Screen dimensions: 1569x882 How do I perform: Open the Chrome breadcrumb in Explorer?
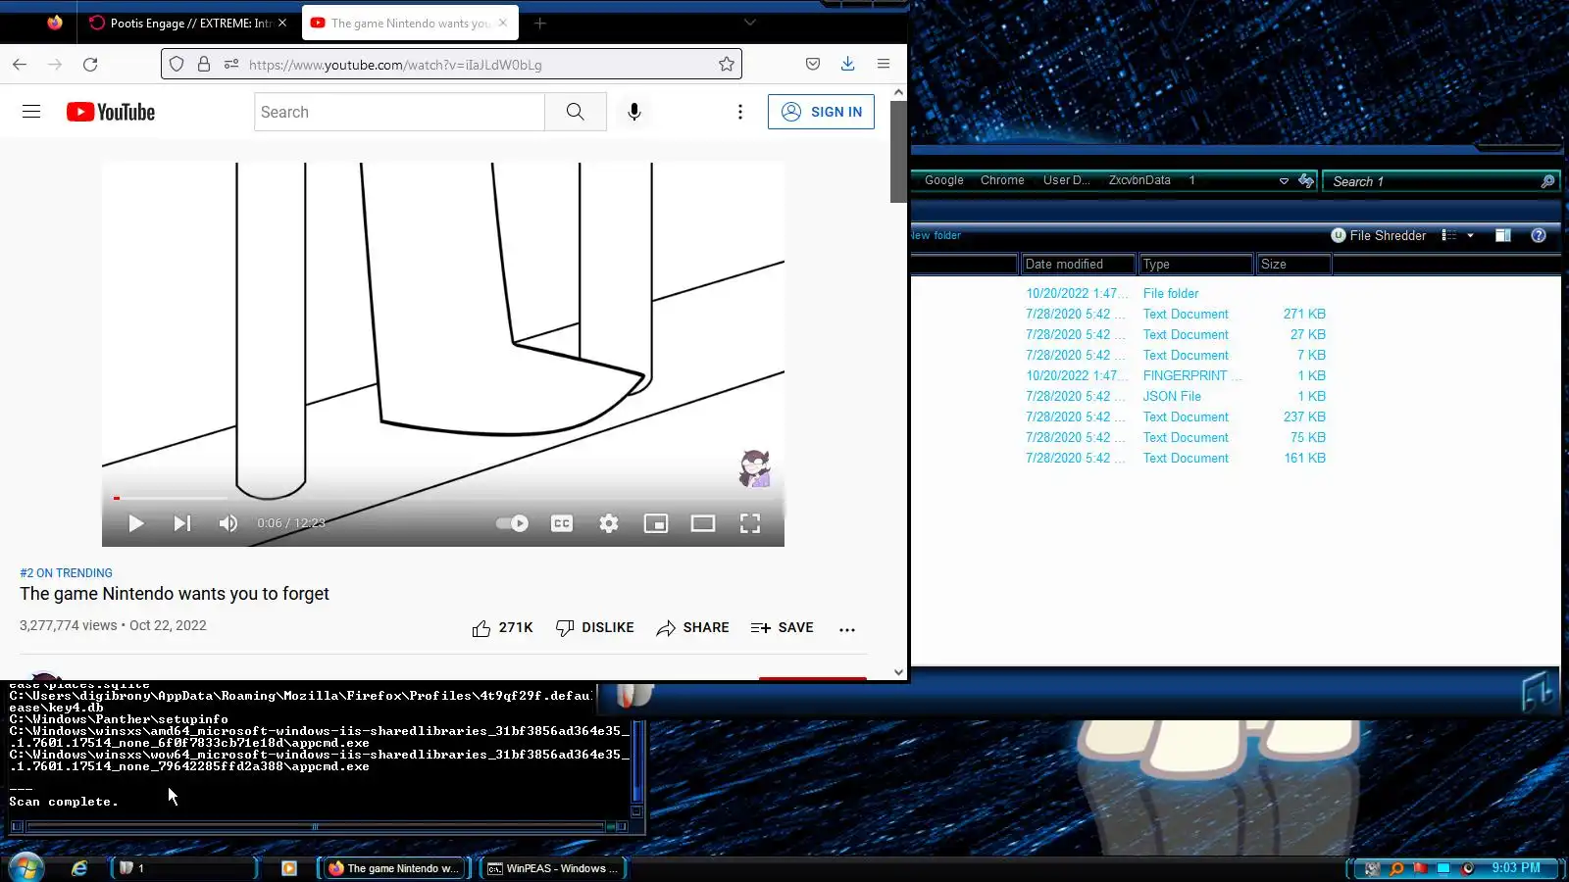pyautogui.click(x=1002, y=180)
